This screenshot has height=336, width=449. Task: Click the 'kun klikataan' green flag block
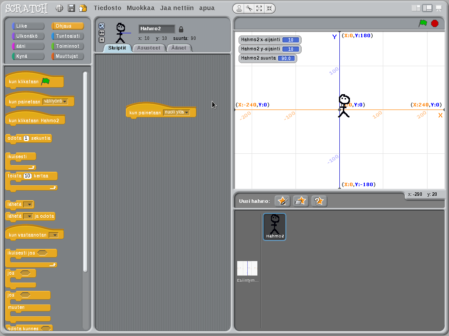[34, 80]
